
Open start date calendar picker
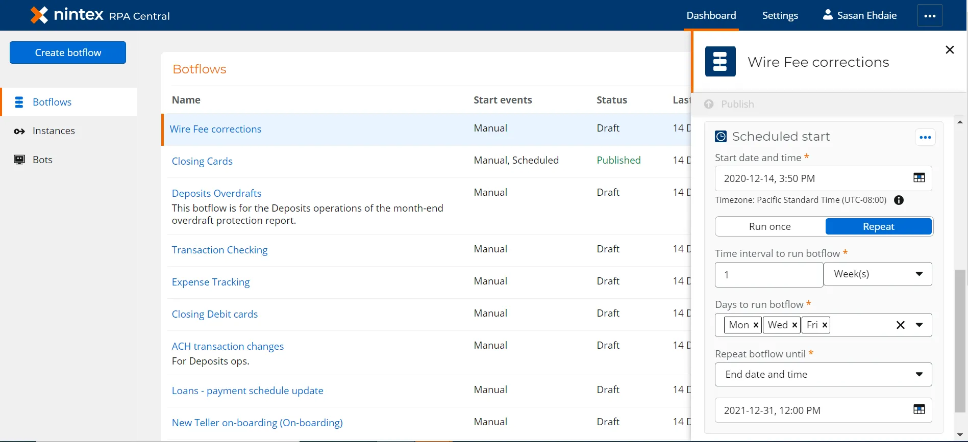coord(919,177)
